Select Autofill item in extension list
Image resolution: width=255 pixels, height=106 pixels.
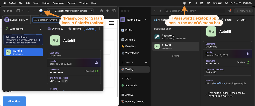click(23, 52)
